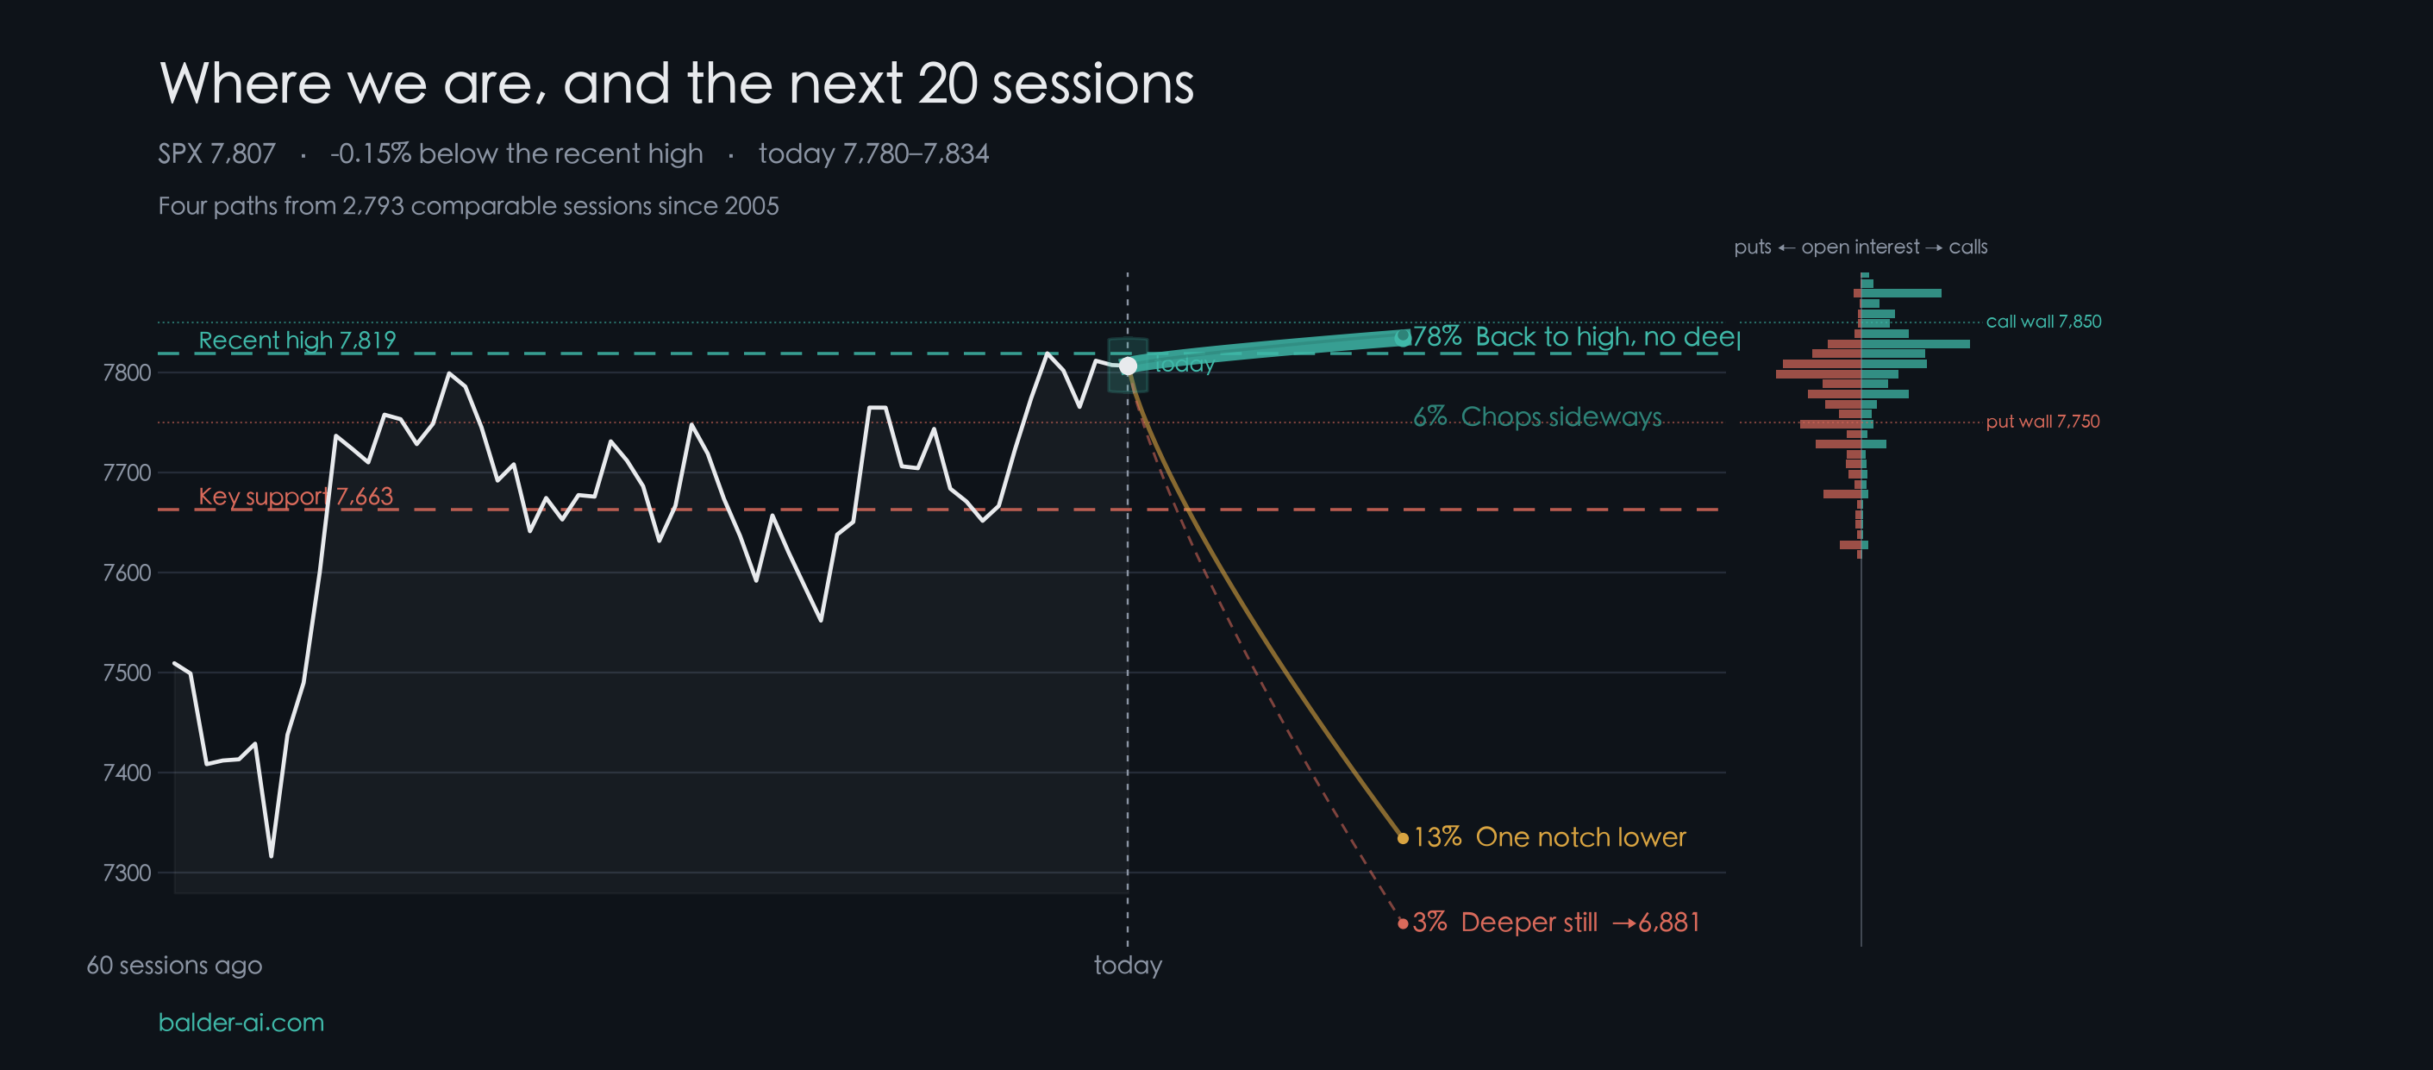The image size is (2433, 1070).
Task: Click the orange 13% path endpoint dot
Action: 1403,838
